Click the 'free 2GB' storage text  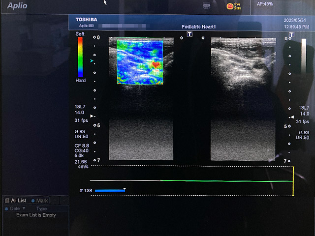[x=237, y=6]
